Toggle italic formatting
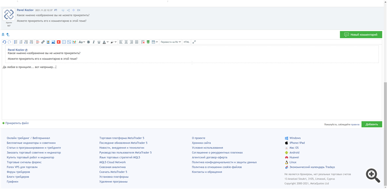The height and width of the screenshot is (189, 387). (93, 42)
